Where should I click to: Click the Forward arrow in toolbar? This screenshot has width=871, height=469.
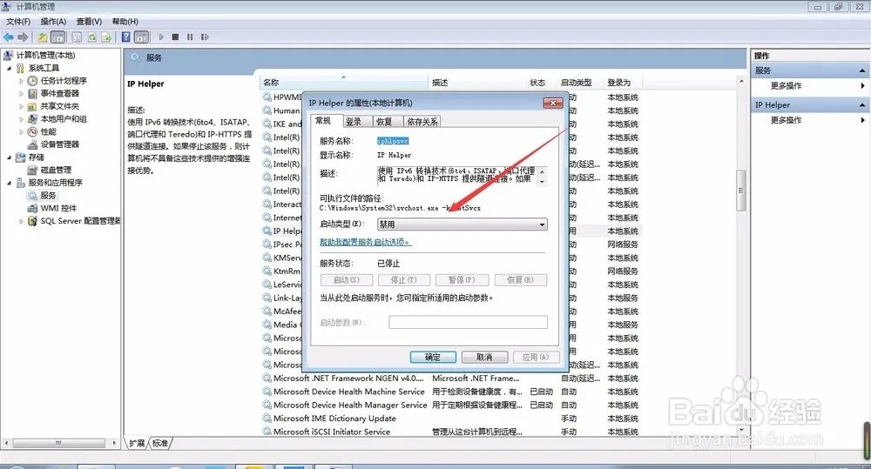[23, 37]
